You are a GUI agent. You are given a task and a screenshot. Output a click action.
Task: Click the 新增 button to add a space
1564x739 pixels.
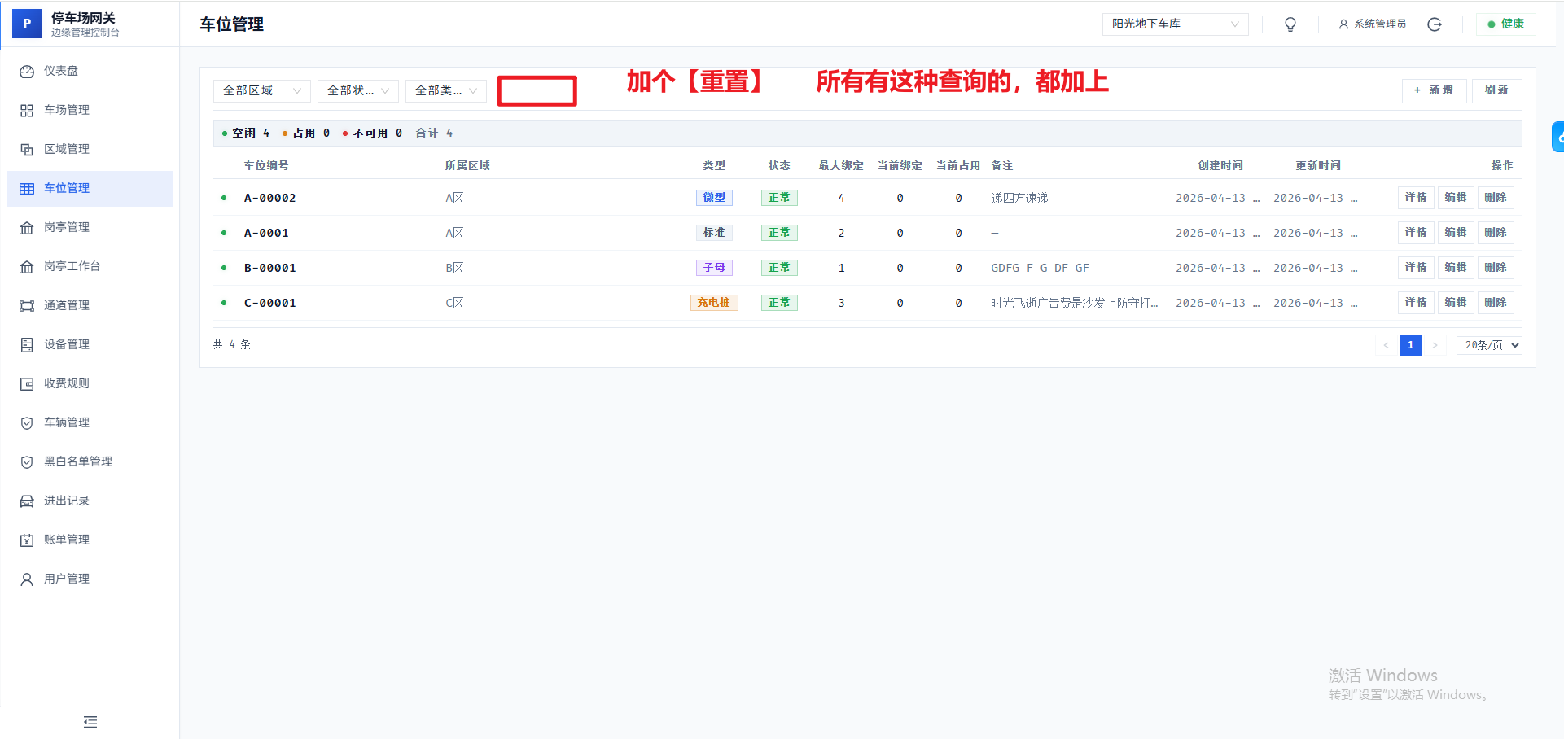tap(1434, 90)
